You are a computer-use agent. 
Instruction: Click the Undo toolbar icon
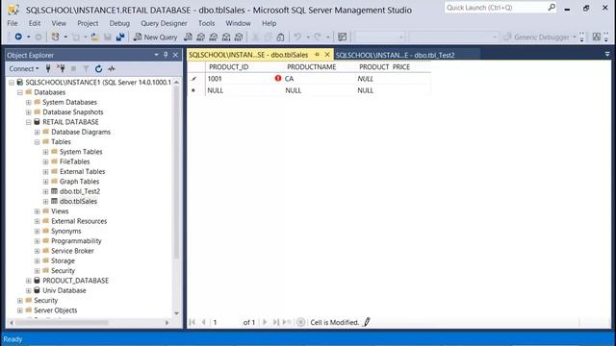point(297,37)
